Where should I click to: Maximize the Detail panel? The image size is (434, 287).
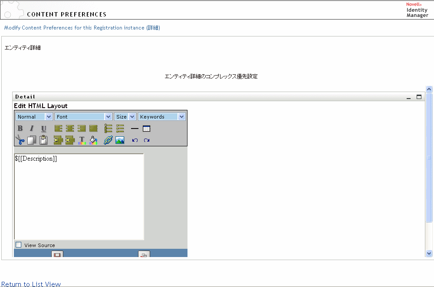[419, 97]
